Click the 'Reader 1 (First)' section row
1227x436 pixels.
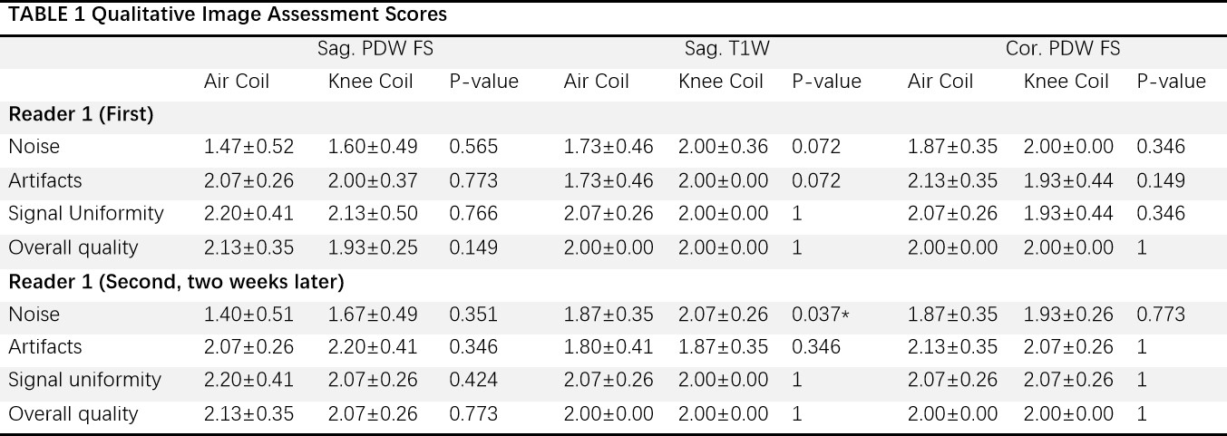(x=81, y=114)
